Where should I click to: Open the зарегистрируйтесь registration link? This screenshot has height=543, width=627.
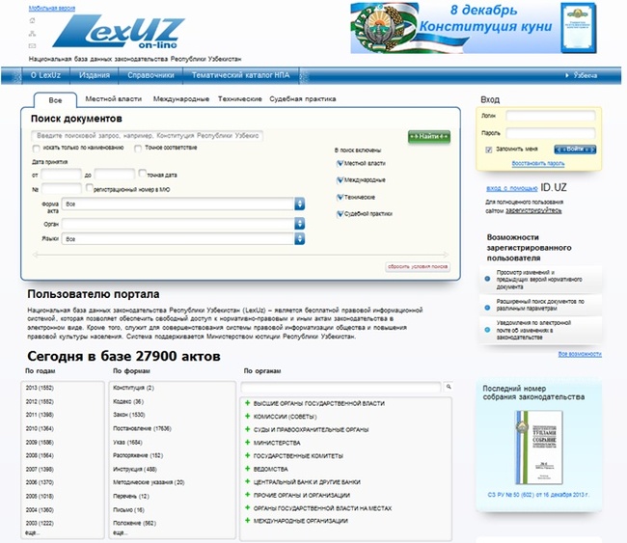click(533, 210)
